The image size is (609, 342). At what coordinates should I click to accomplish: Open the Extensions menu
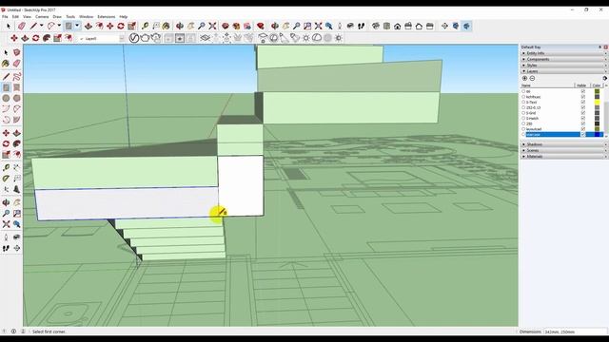(x=106, y=17)
